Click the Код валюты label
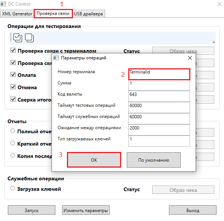The image size is (224, 221). [x=70, y=94]
